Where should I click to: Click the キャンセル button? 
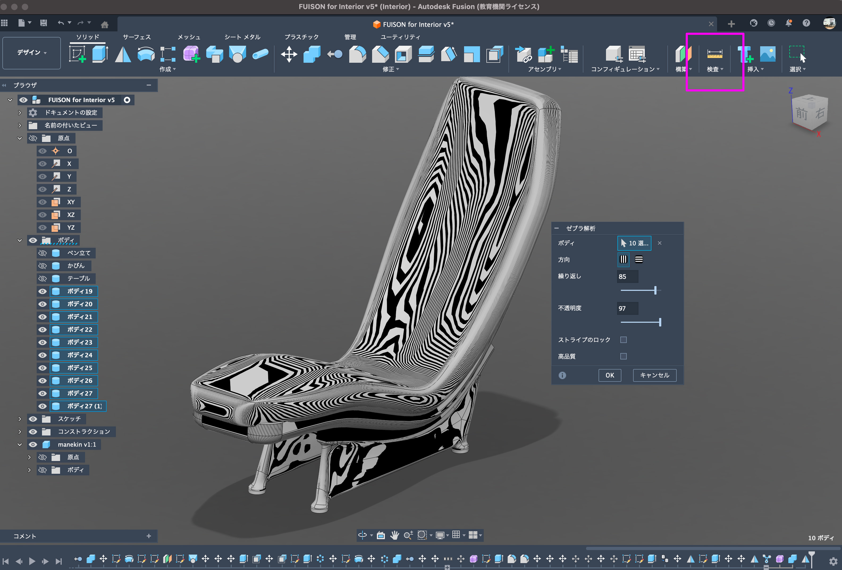[x=654, y=375]
